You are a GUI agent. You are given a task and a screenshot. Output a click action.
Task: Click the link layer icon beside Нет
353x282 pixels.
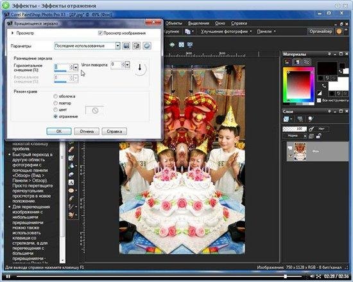coord(311,129)
